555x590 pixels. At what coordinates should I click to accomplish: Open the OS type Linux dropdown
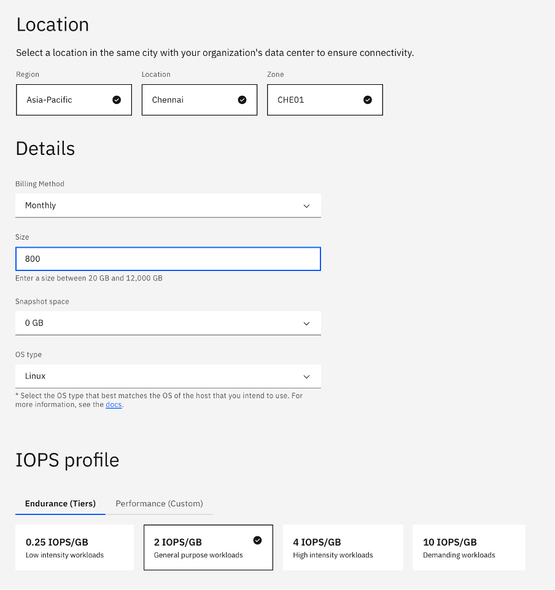168,376
